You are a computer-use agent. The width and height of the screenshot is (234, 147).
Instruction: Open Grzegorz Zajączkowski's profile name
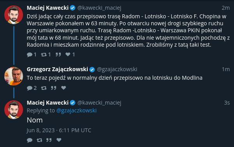pyautogui.click(x=57, y=69)
